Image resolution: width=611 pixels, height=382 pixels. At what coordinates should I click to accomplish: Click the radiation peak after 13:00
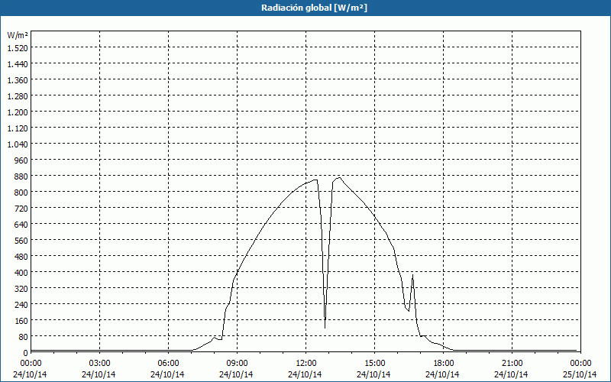point(339,178)
